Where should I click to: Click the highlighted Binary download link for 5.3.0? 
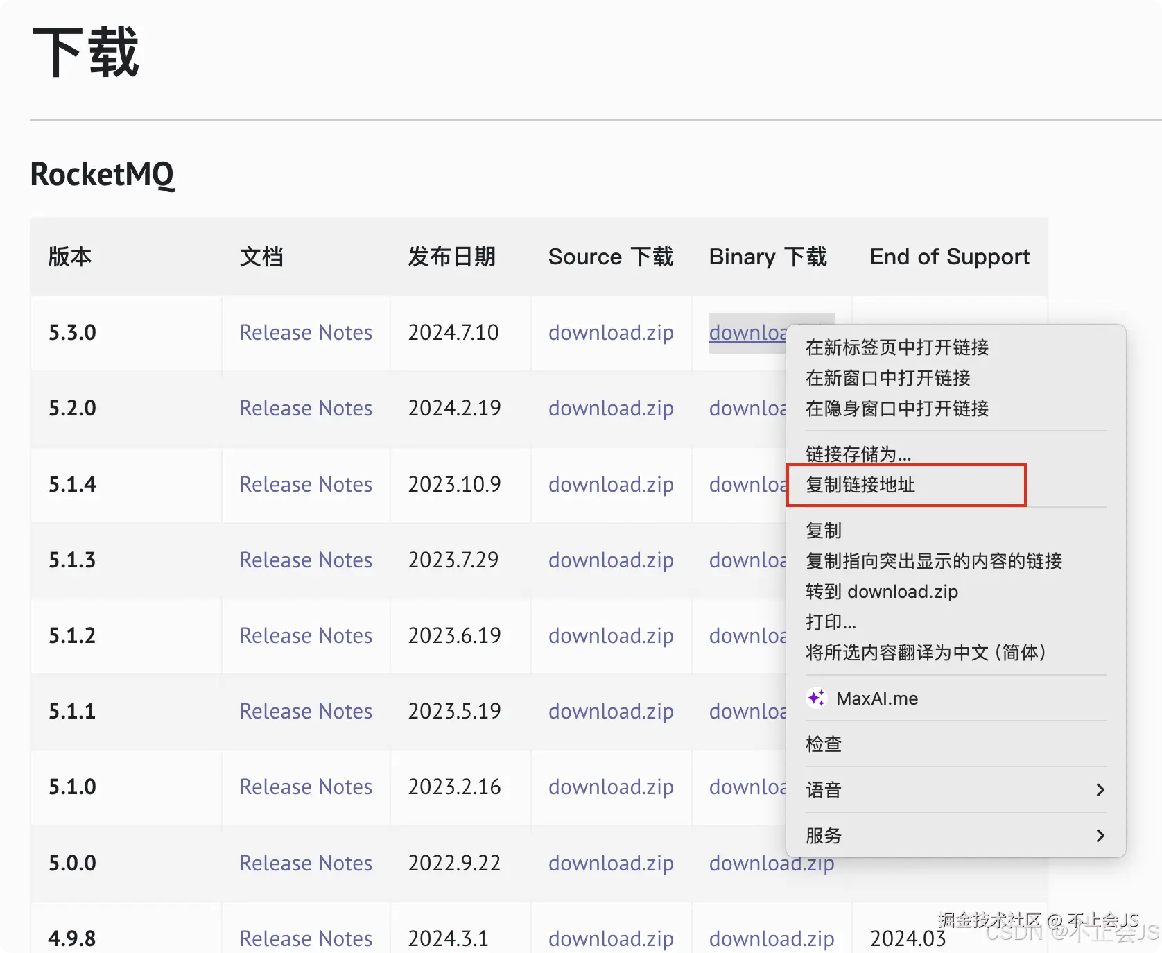pos(747,332)
